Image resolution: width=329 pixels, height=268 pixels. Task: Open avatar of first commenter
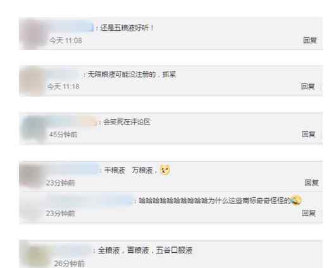click(x=33, y=33)
